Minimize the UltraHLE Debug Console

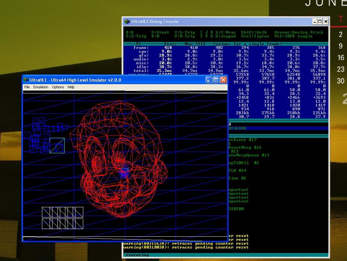(x=315, y=21)
